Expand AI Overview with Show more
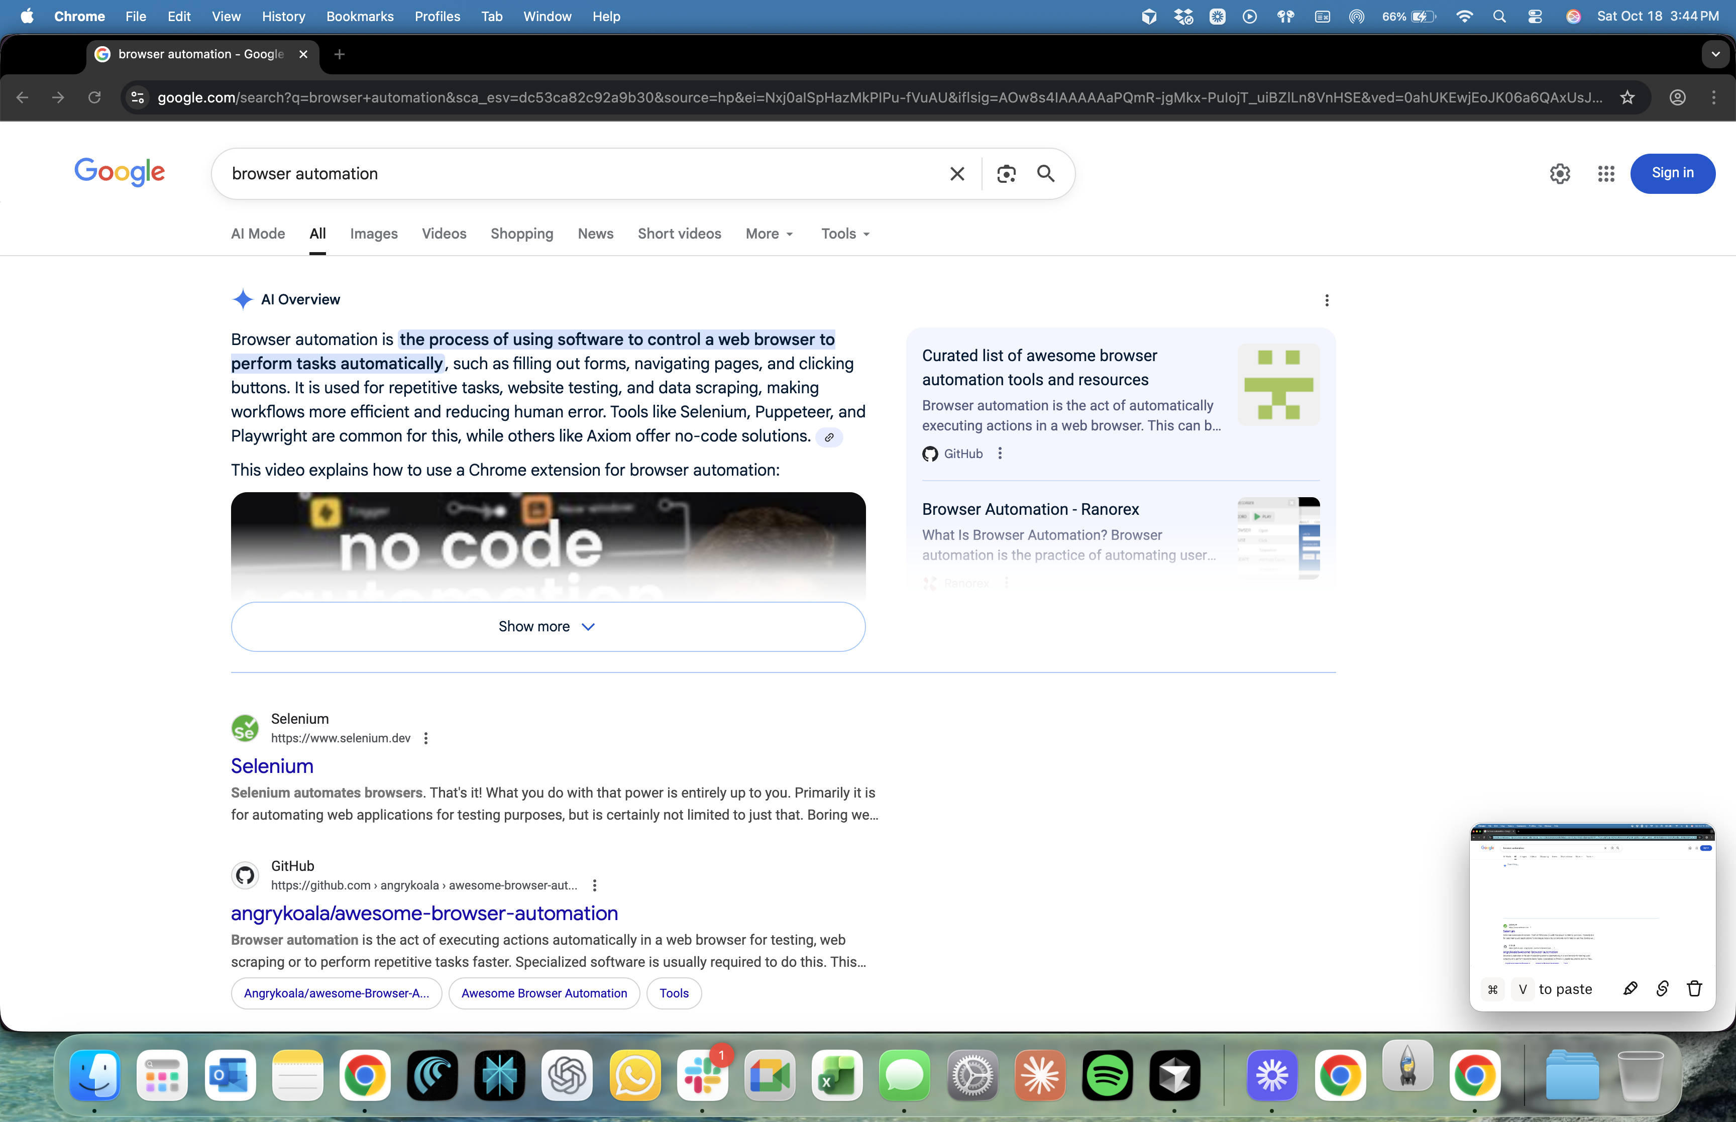This screenshot has width=1736, height=1122. pos(547,627)
